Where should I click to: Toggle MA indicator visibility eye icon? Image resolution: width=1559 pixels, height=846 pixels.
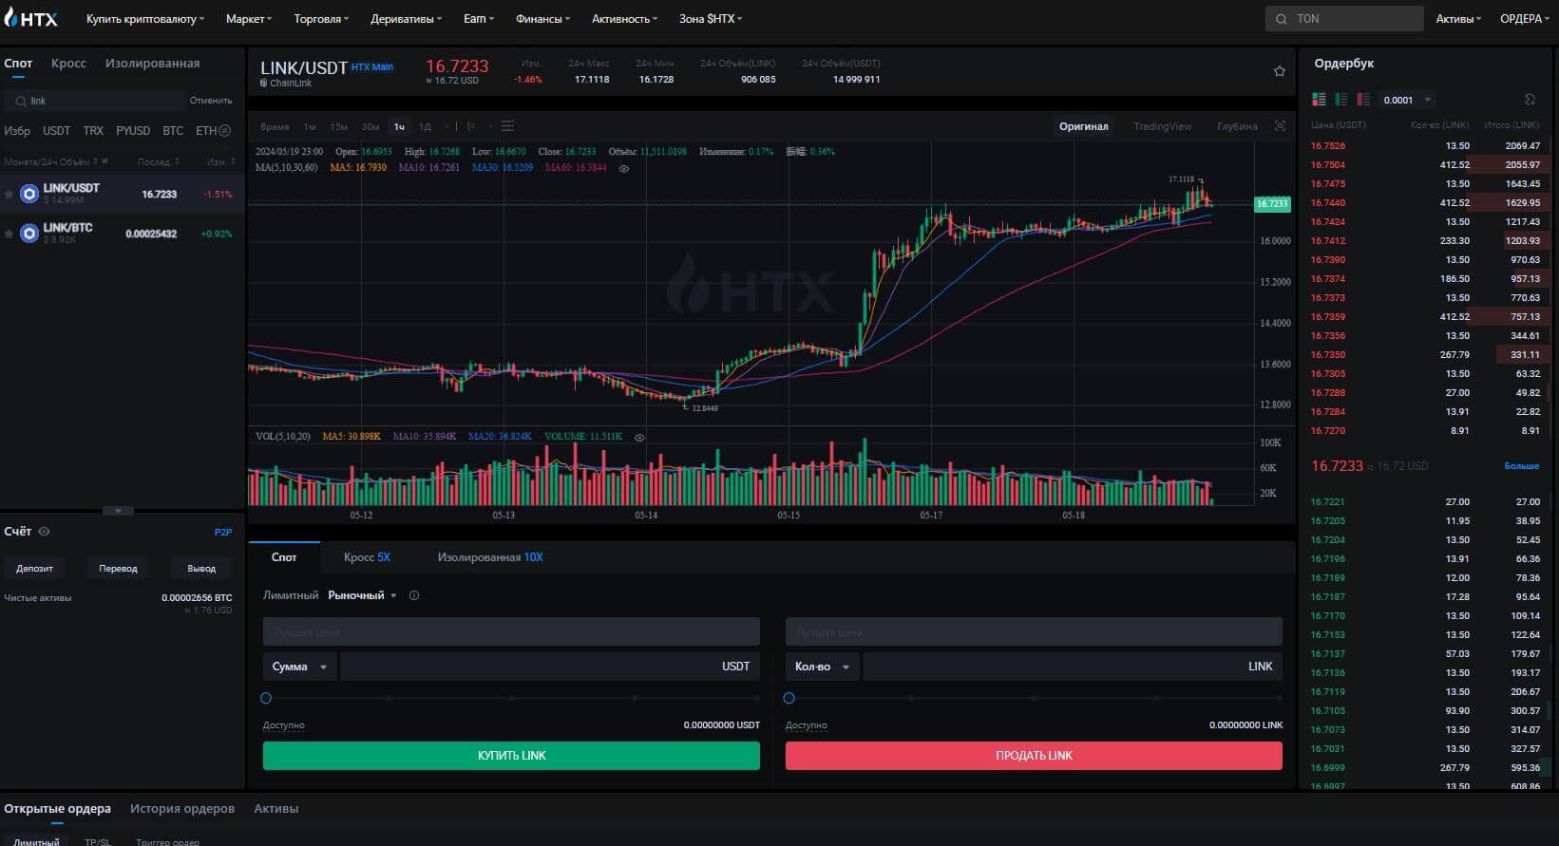(624, 169)
